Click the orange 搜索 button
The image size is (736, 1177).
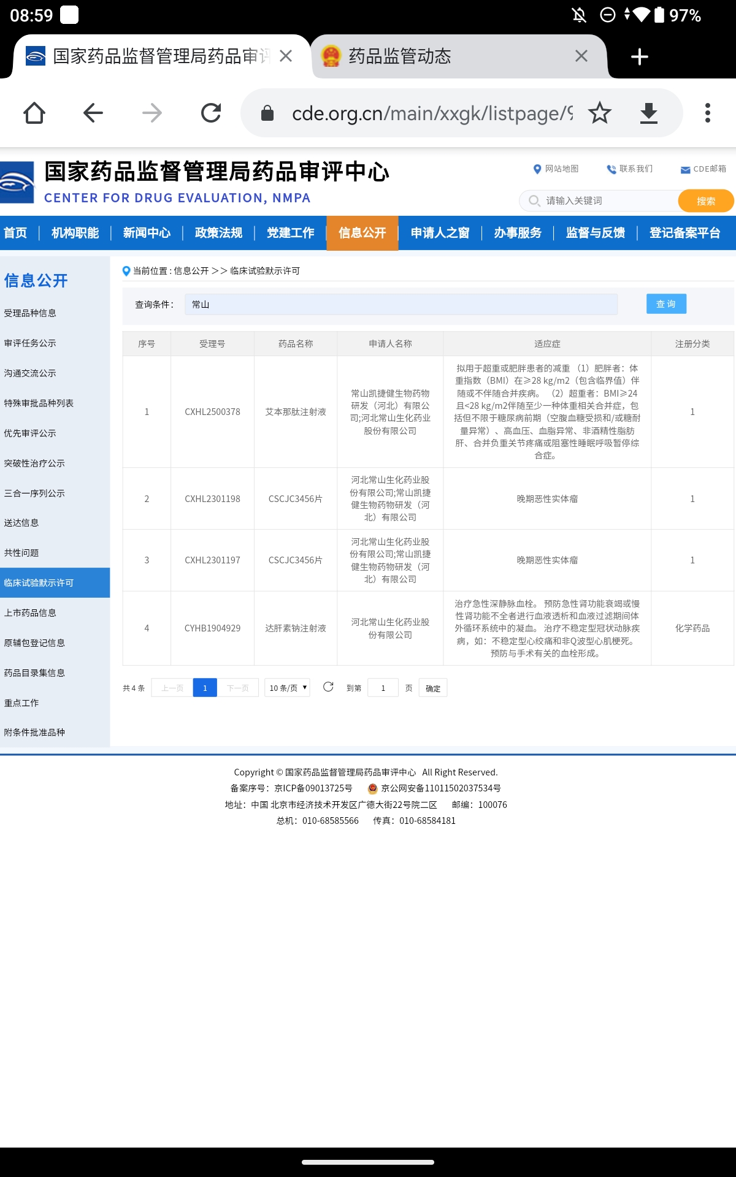tap(706, 200)
